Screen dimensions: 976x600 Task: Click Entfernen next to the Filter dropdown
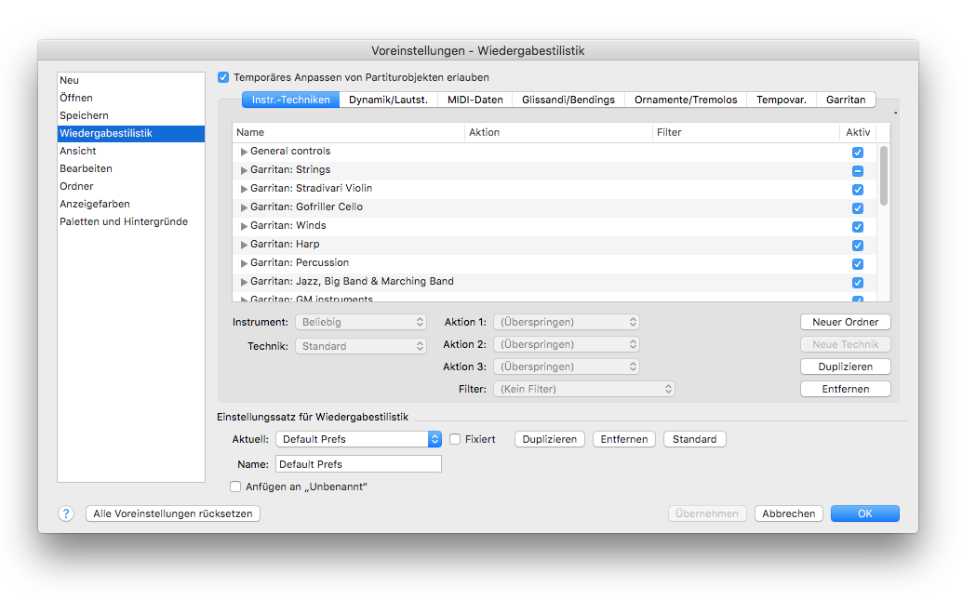click(x=846, y=389)
